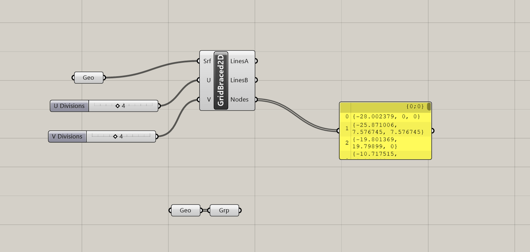Click the U Divisions slider grip at value 4

pyautogui.click(x=118, y=105)
